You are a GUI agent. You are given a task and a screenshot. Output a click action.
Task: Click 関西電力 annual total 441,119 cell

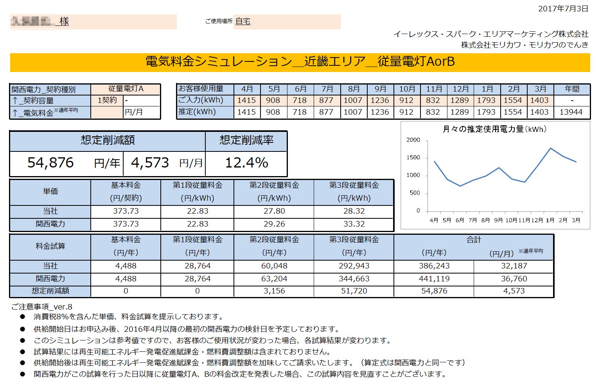[x=434, y=279]
